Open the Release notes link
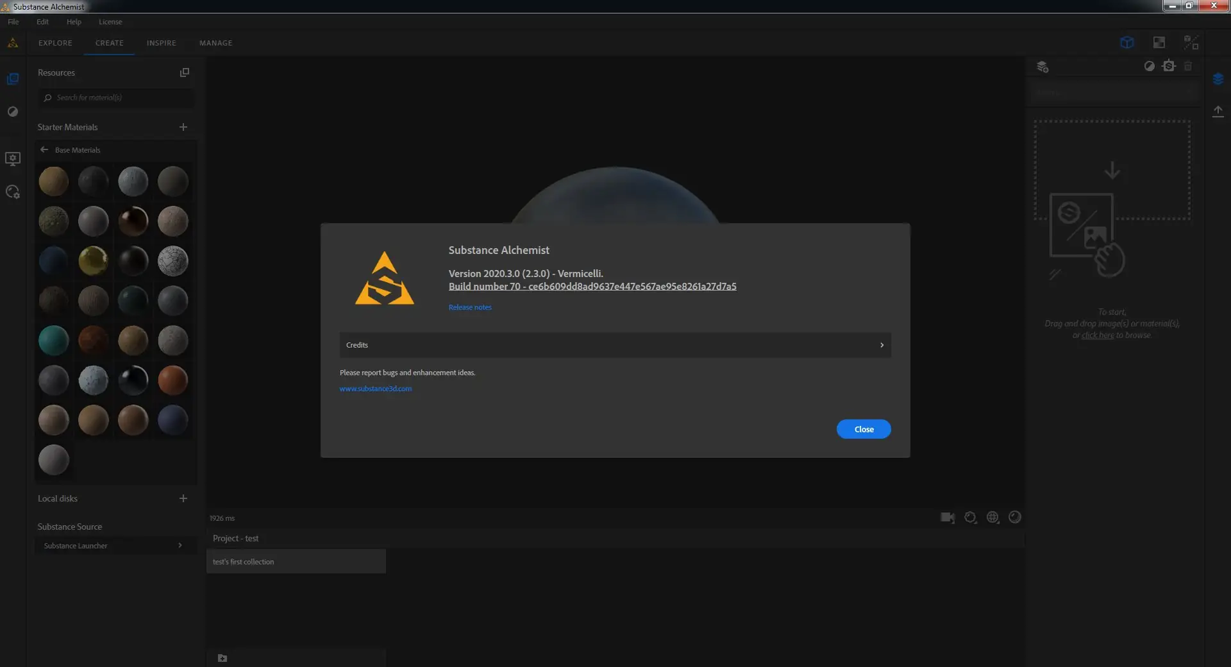This screenshot has height=667, width=1231. point(469,307)
